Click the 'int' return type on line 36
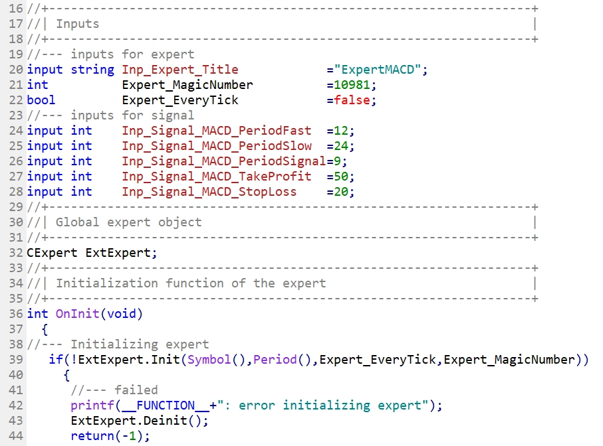Viewport: 603px width, 446px height. 37,314
